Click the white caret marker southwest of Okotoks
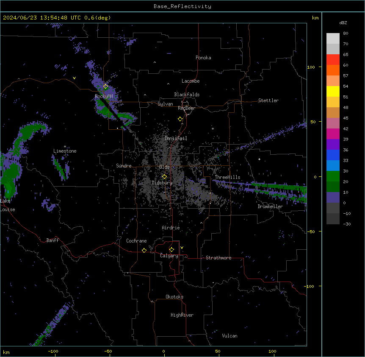 tap(152, 301)
